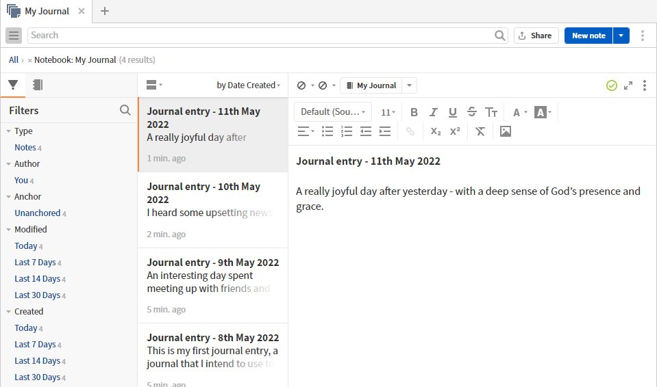The height and width of the screenshot is (387, 657).
Task: Collapse the Created filter group
Action: tap(8, 311)
